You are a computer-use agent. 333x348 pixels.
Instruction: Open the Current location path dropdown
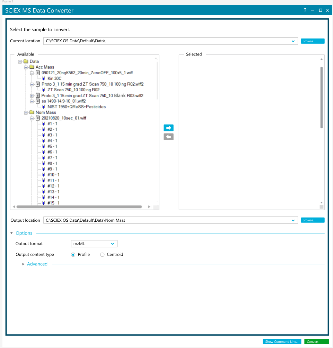click(x=294, y=41)
